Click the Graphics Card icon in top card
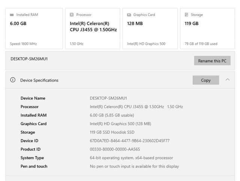This screenshot has height=181, width=240. click(x=129, y=15)
